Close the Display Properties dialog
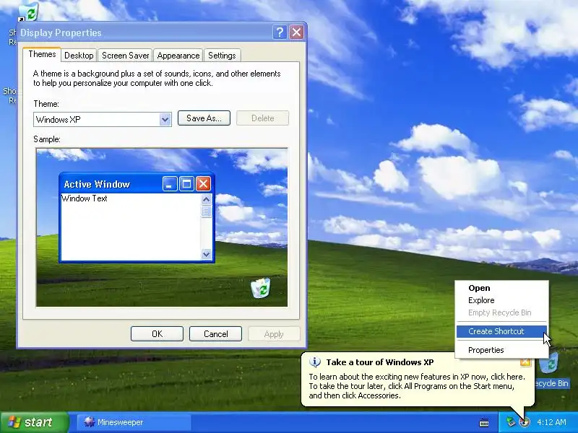Viewport: 578px width, 433px height. (296, 32)
